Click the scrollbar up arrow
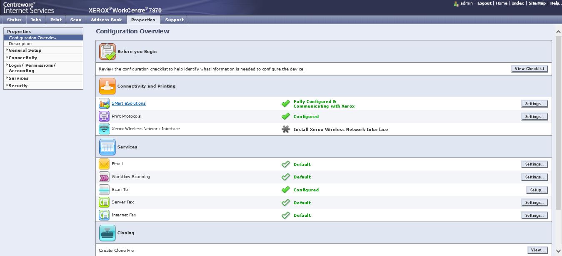562x256 pixels. point(558,32)
